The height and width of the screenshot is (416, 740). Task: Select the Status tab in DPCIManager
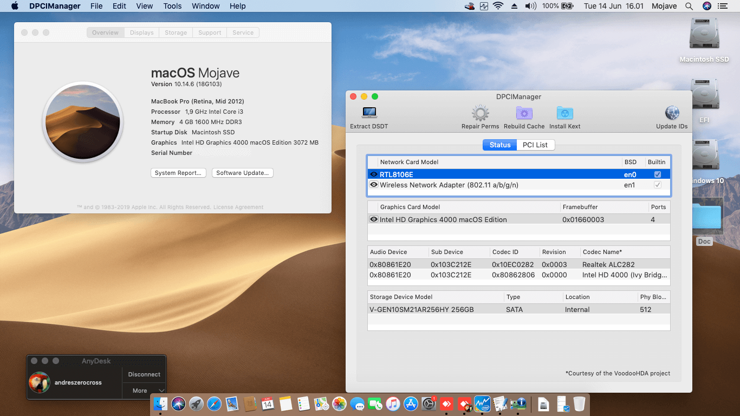(500, 145)
